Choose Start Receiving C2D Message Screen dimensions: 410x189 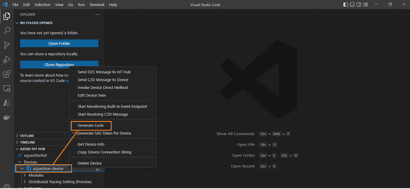pos(112,114)
